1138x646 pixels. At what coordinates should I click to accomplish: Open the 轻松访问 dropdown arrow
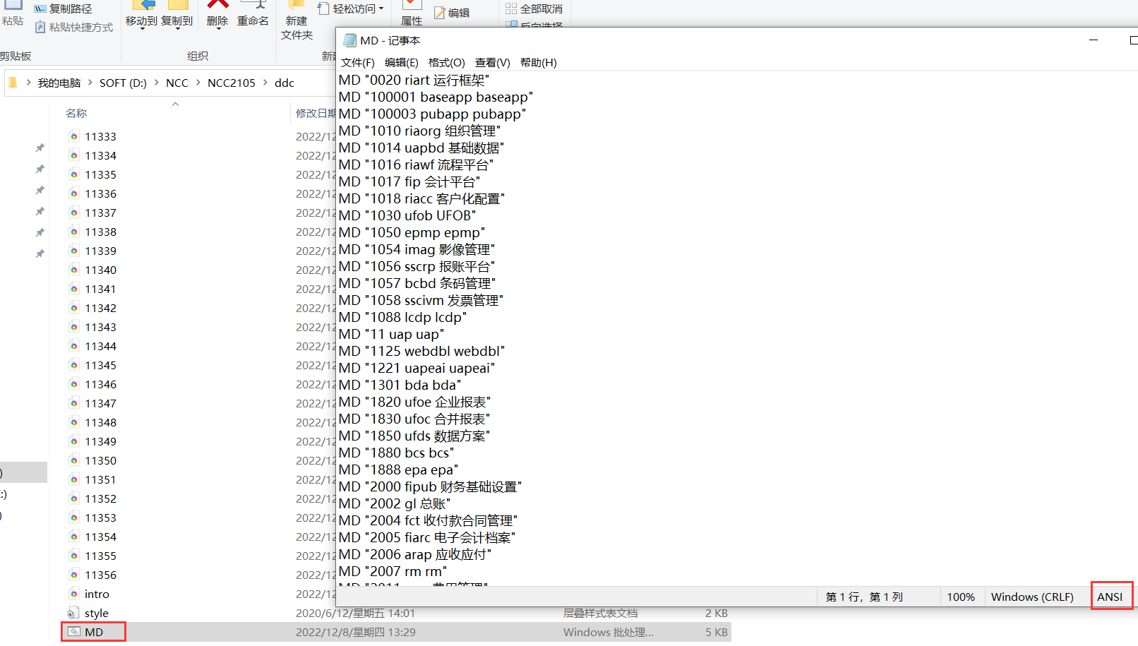(381, 8)
